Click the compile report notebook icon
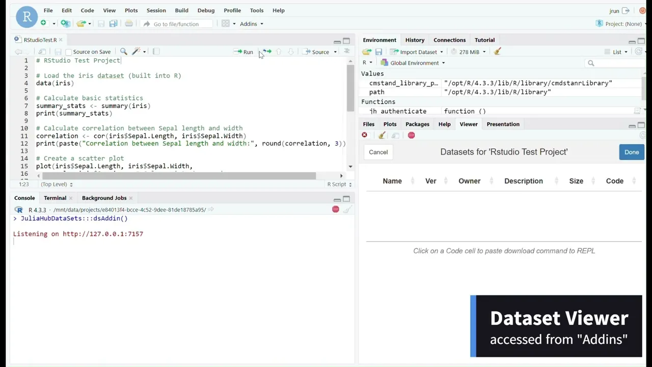 pos(156,51)
